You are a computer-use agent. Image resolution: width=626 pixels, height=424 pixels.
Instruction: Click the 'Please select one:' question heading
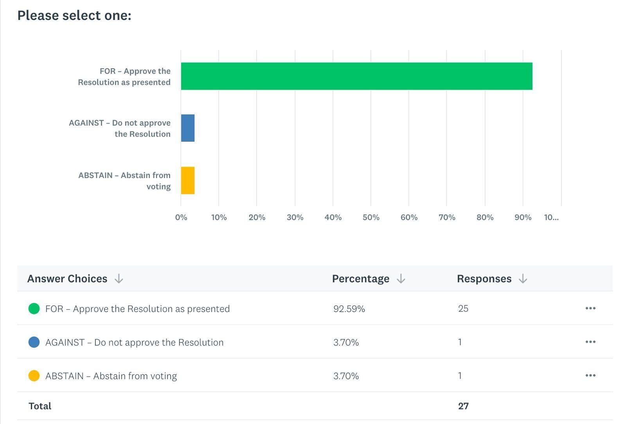pos(74,16)
